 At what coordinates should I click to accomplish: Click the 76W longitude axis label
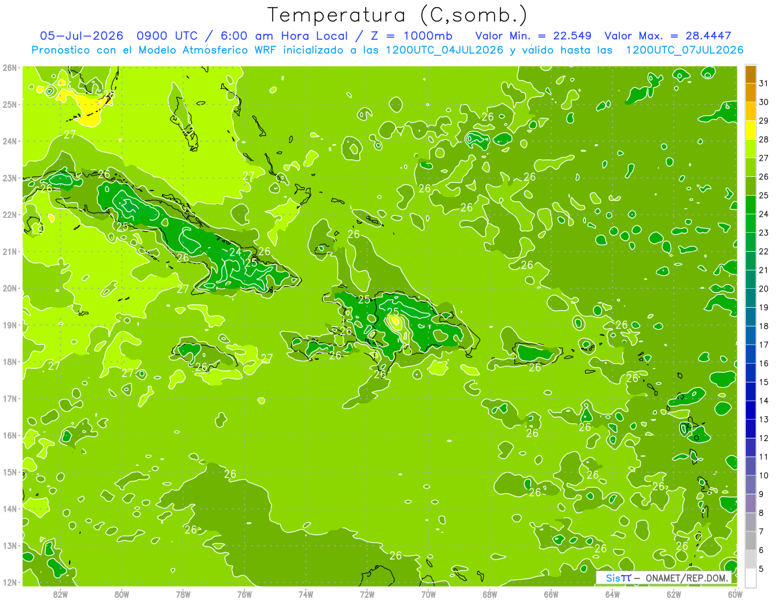244,594
